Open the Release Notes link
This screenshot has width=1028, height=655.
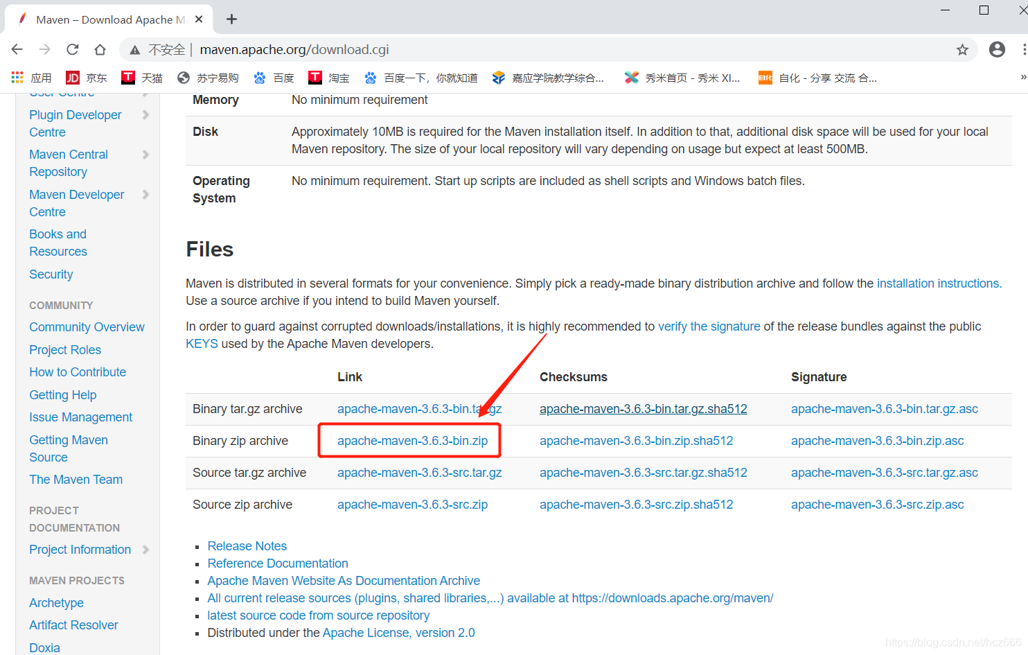(247, 546)
